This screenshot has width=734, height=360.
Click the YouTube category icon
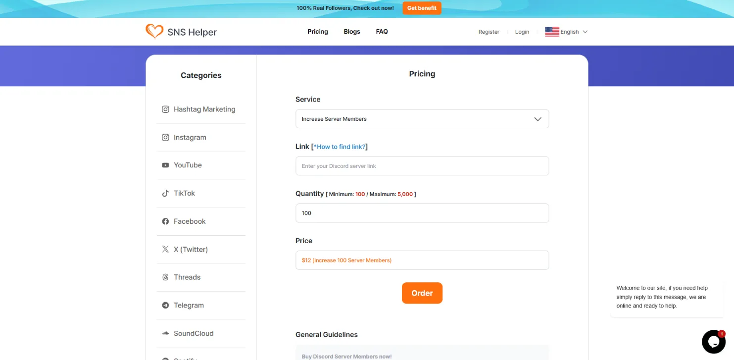tap(165, 165)
